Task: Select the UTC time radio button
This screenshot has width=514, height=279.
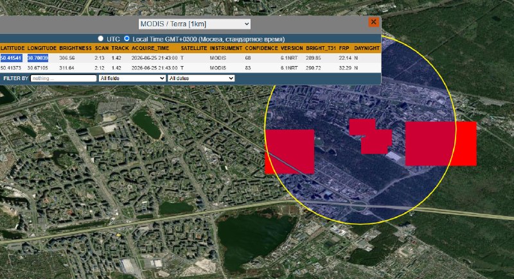Action: pos(101,38)
